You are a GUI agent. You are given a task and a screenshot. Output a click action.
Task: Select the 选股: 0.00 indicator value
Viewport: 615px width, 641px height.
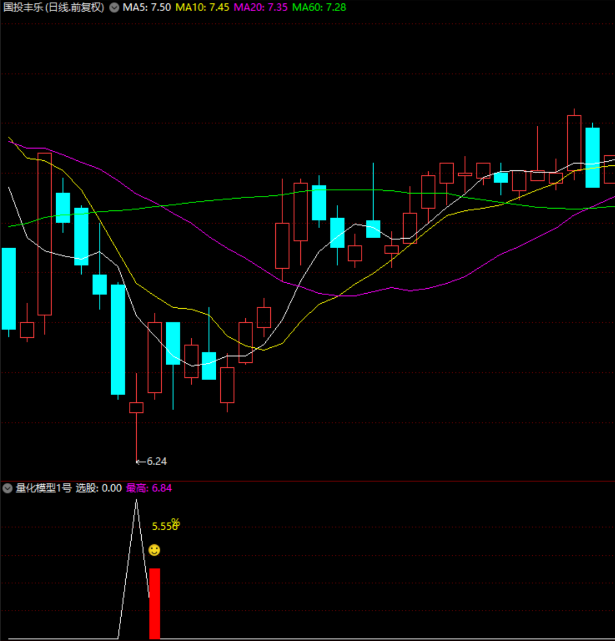(x=98, y=489)
